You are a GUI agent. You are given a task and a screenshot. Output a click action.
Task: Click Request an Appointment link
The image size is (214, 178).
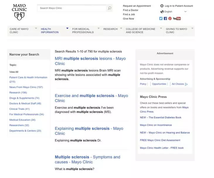[x=137, y=6]
